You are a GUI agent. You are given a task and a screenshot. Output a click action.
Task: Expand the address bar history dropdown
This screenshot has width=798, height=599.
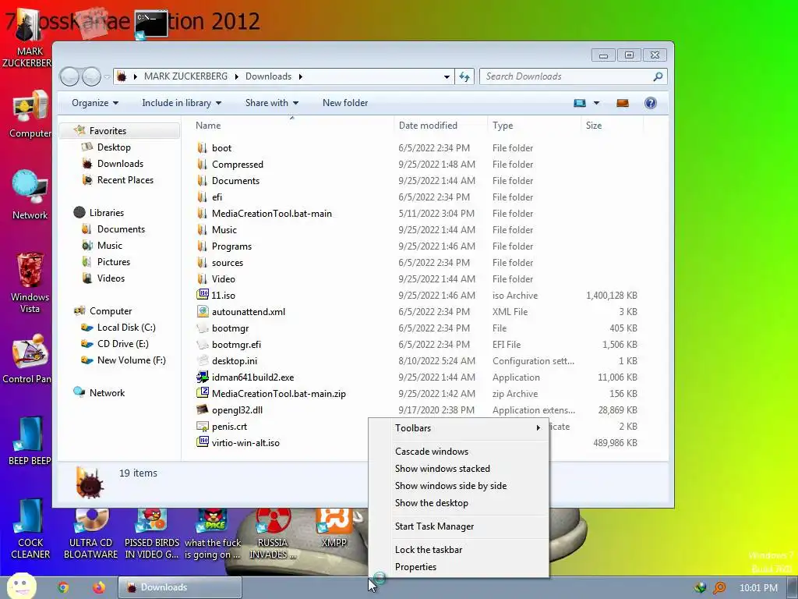[x=447, y=76]
